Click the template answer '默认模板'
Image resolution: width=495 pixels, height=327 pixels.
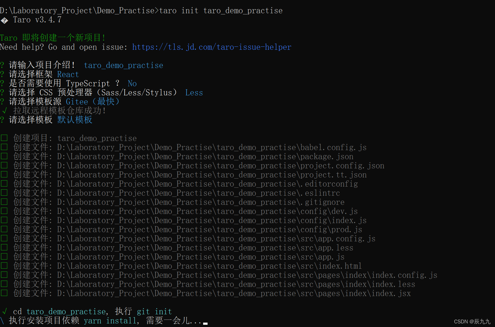75,120
